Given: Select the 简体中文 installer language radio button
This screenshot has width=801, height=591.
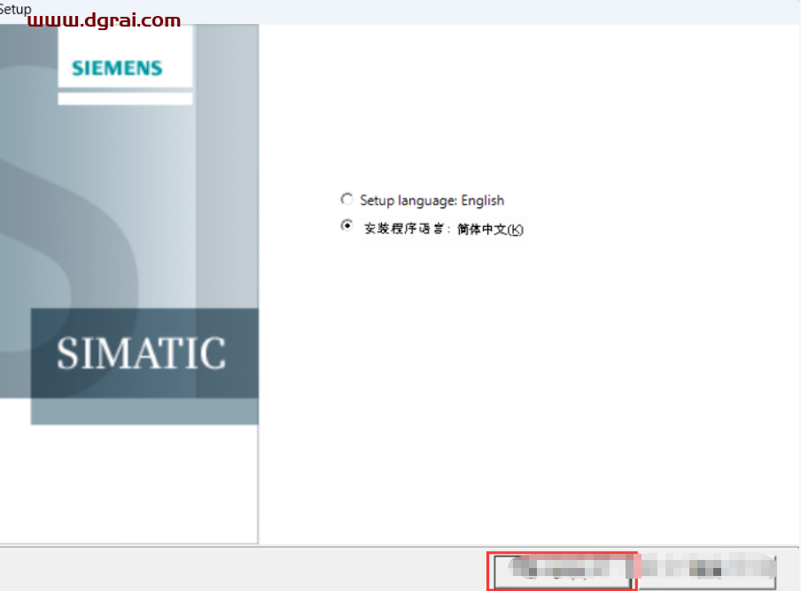Looking at the screenshot, I should click(346, 227).
